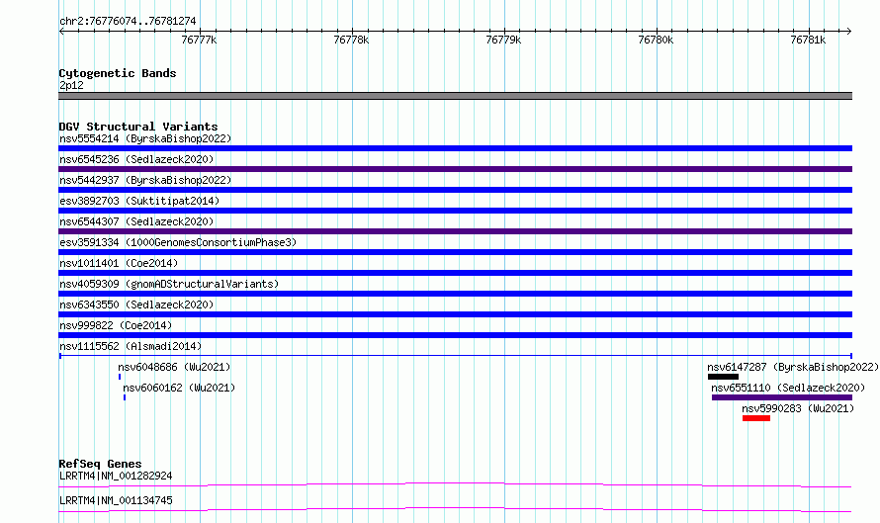
Task: Click the LRRTM4|NM_001134745 gene label
Action: [x=116, y=500]
